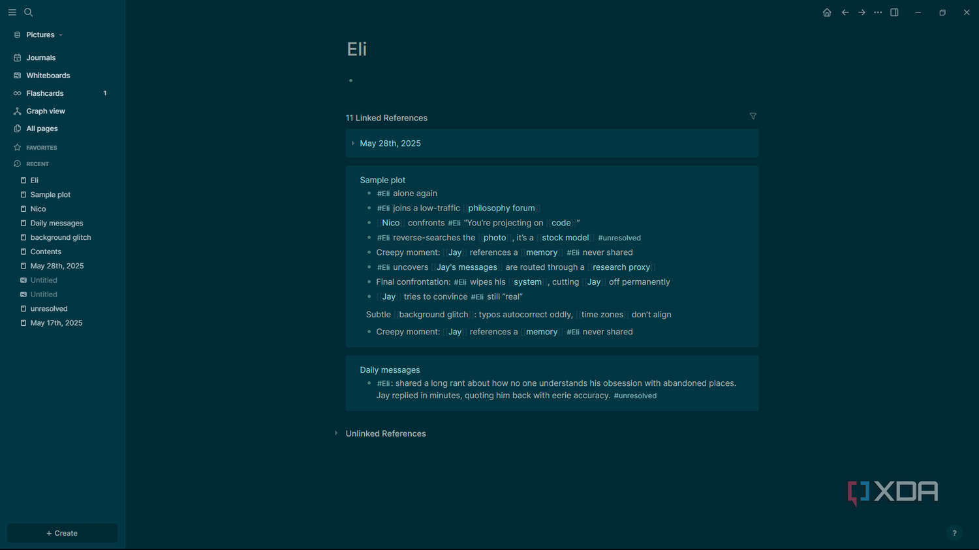
Task: Open the search magnifier icon
Action: click(x=28, y=12)
